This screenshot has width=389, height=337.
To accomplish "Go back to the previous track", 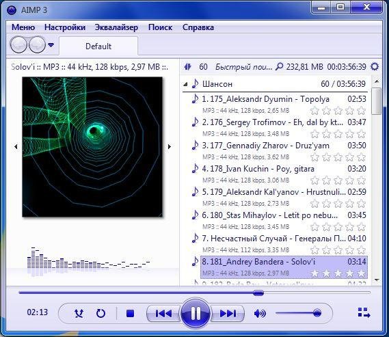I will click(163, 314).
